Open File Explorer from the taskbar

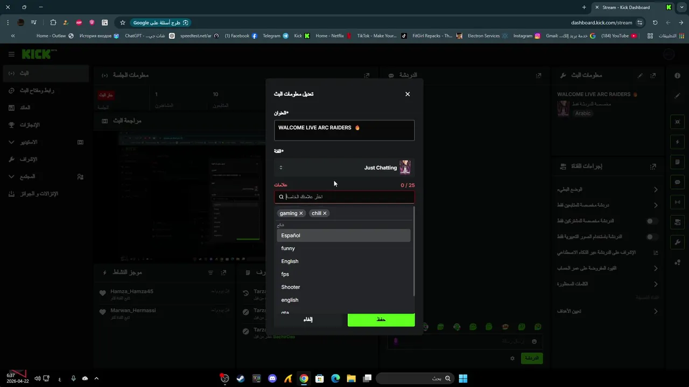351,378
